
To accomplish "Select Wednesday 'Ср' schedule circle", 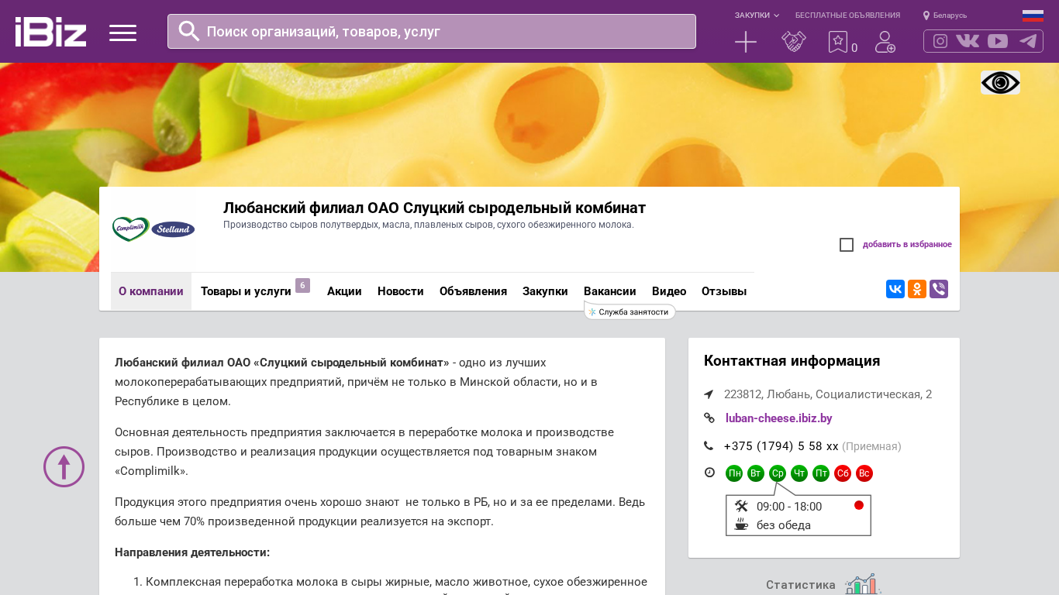I will (x=778, y=473).
